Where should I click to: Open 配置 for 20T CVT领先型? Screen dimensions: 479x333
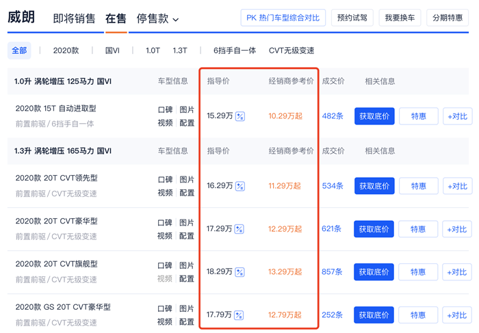(187, 193)
